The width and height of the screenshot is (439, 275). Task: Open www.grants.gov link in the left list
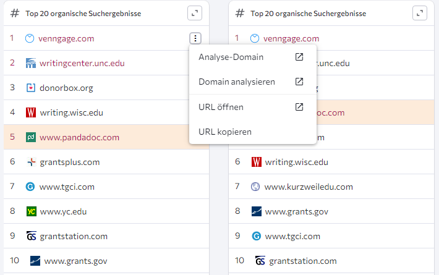[76, 261]
